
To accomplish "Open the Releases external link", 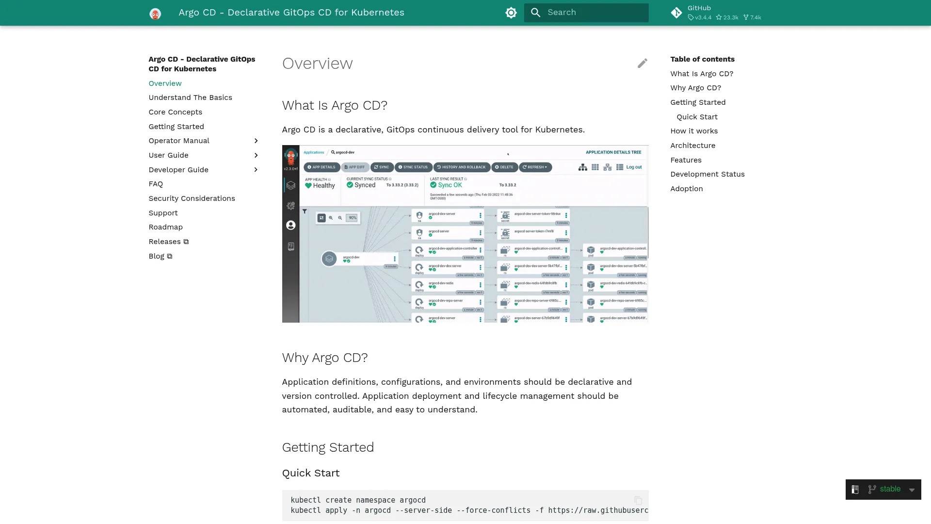I will pyautogui.click(x=168, y=242).
